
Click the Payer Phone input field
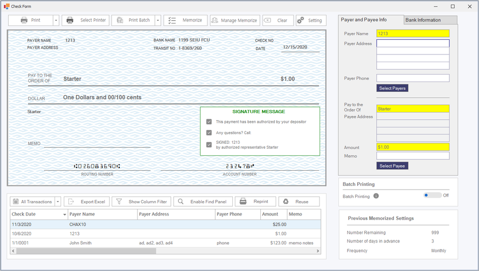coord(413,78)
